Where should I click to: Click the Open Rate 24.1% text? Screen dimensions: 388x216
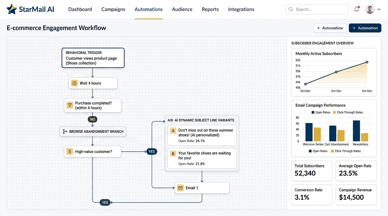[x=191, y=141]
